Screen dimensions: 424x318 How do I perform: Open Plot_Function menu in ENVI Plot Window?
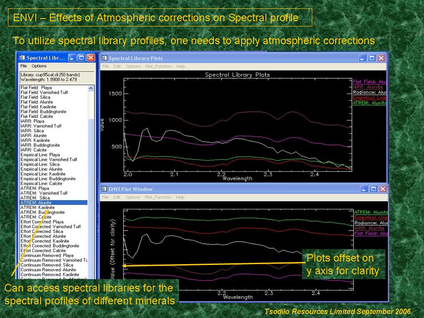pos(158,197)
